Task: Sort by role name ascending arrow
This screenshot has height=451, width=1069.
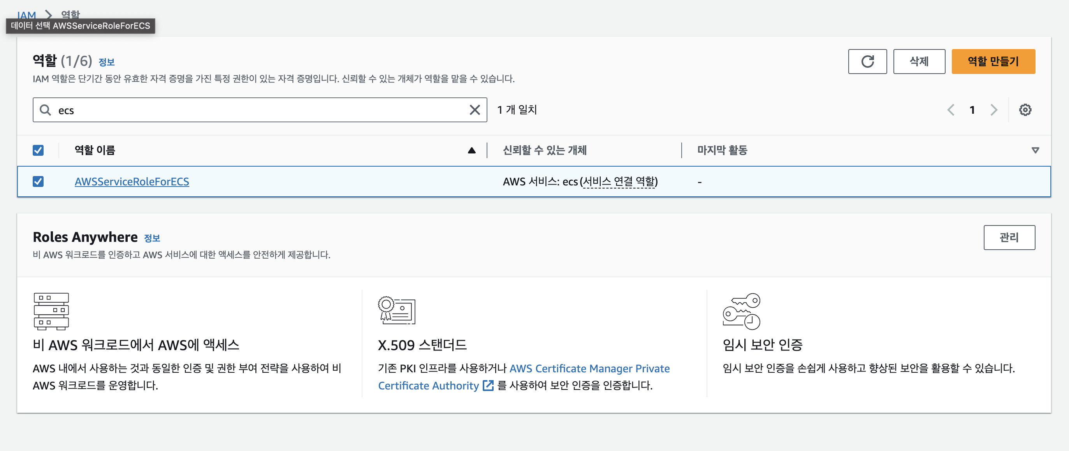Action: (x=471, y=150)
